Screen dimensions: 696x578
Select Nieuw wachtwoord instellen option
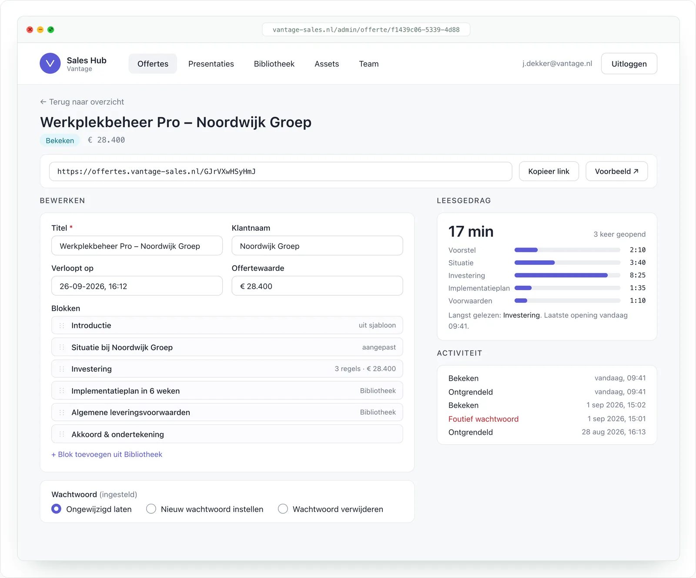pos(151,509)
